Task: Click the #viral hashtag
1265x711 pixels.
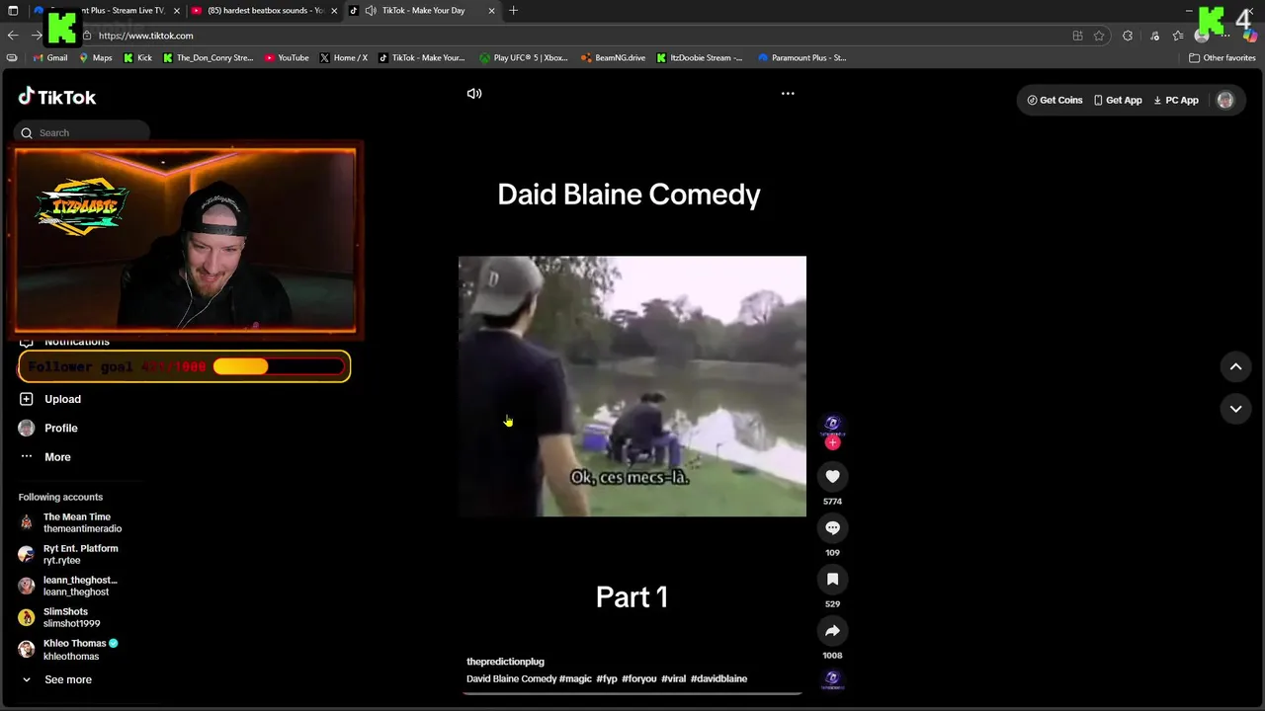Action: click(x=673, y=678)
